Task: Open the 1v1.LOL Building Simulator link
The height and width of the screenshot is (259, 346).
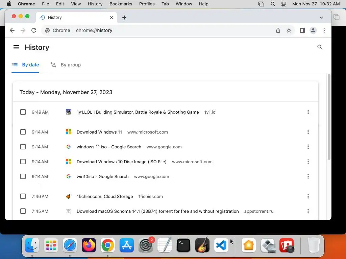Action: coord(138,112)
